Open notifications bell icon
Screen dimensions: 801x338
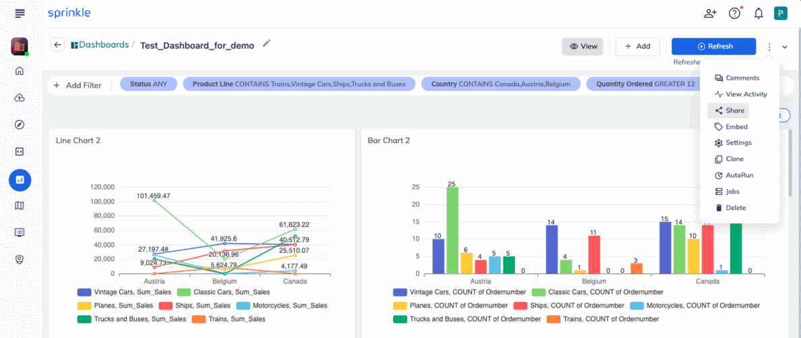(x=759, y=13)
